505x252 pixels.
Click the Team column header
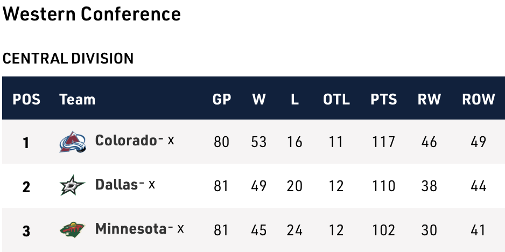coord(77,99)
